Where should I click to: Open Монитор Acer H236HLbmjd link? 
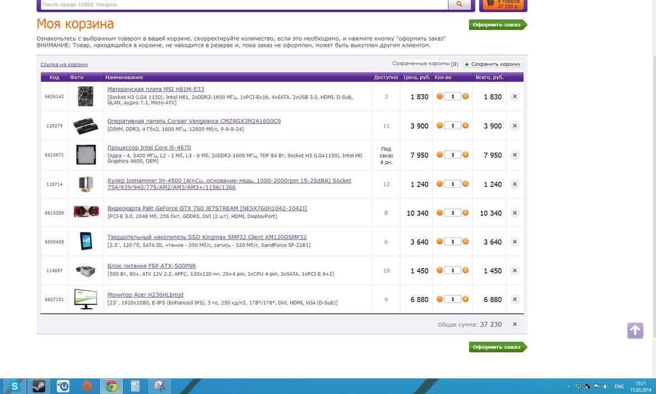[x=145, y=295]
